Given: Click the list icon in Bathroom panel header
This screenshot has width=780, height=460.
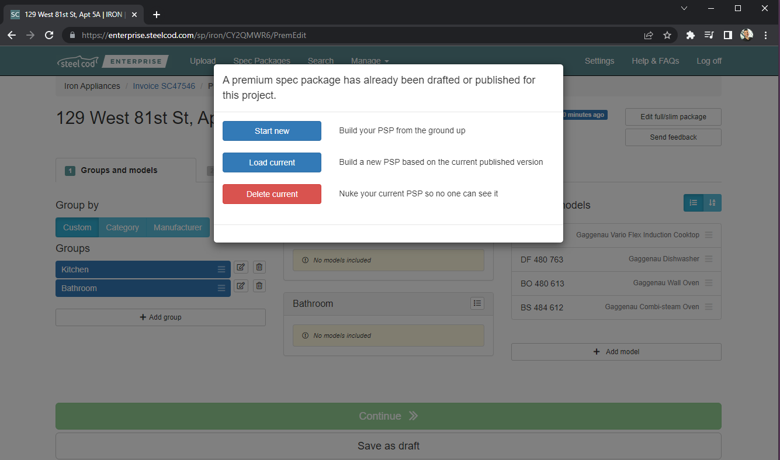Looking at the screenshot, I should coord(477,303).
